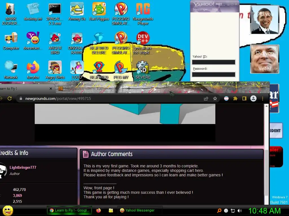Launch the PEG MY WIFE desktop icon
Screen dimensions: 289x216
coord(121,71)
